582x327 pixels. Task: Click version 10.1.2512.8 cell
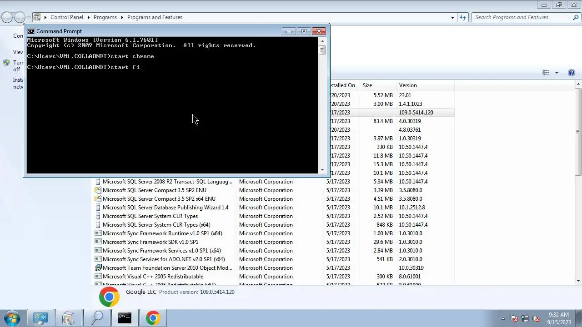tap(411, 208)
